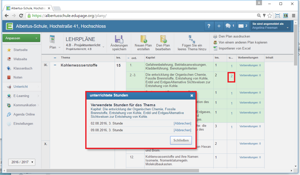Click the zoom magnifier icon in address bar
The image size is (300, 175).
259,15
